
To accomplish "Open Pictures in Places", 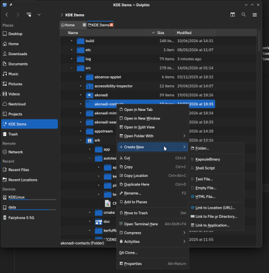I will point(30,84).
